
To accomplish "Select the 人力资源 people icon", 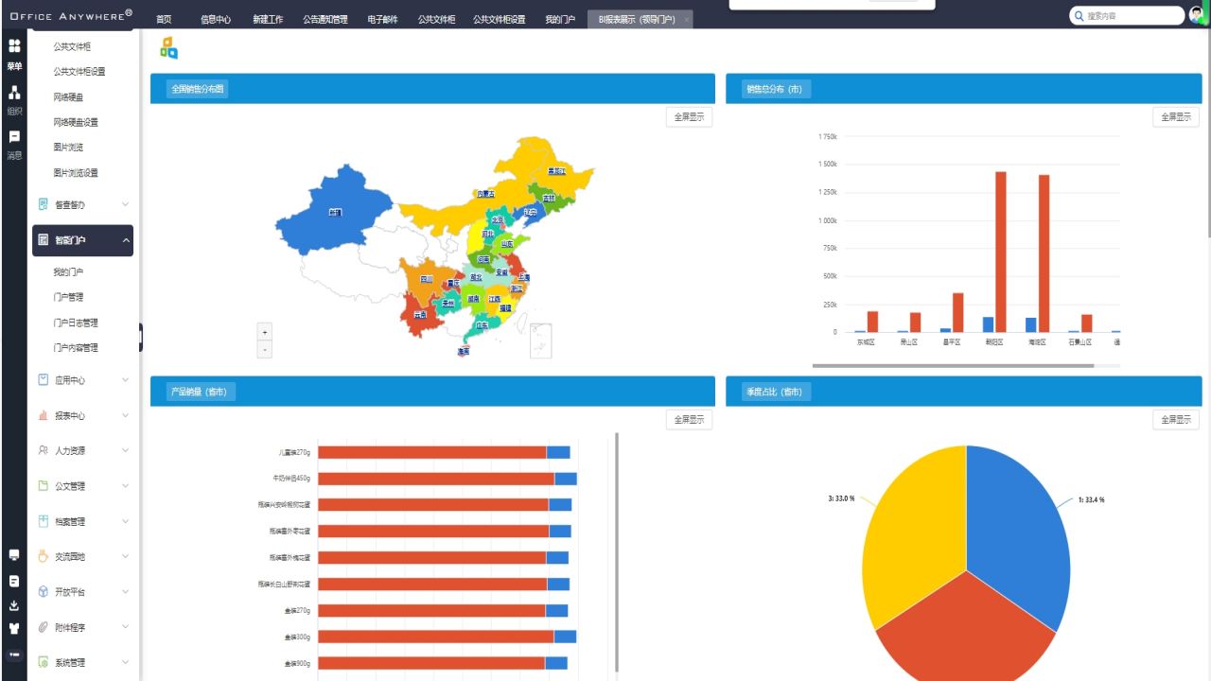I will click(x=43, y=450).
